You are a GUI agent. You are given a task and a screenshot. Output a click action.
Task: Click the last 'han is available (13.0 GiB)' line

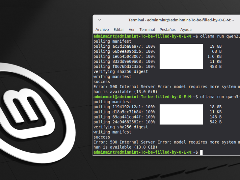125,147
